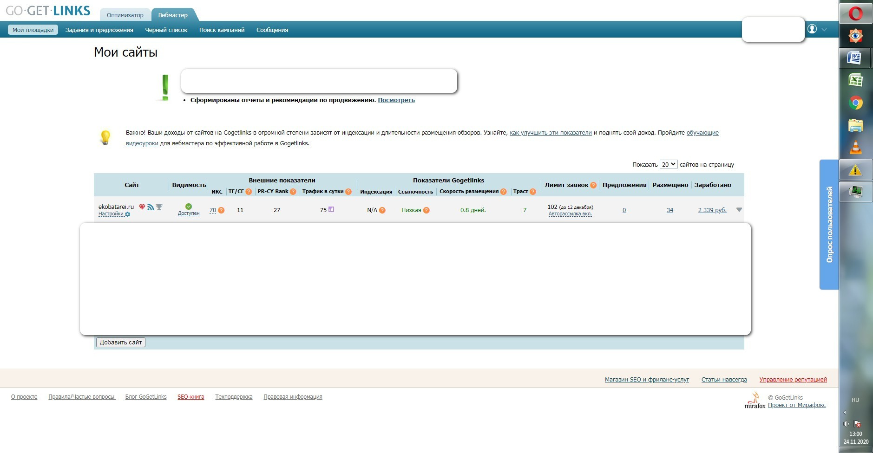Open the Техподдержка footer link
Image resolution: width=873 pixels, height=453 pixels.
coord(234,397)
